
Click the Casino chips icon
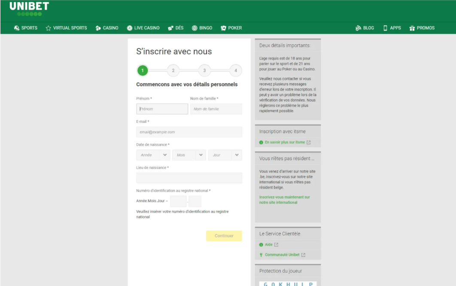(x=98, y=28)
